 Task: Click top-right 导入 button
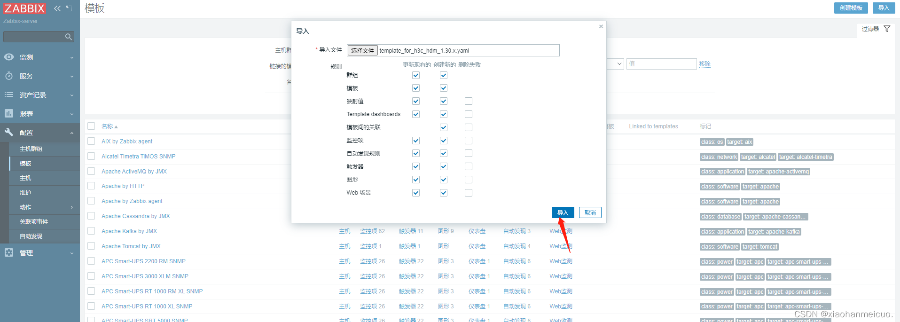(x=884, y=8)
